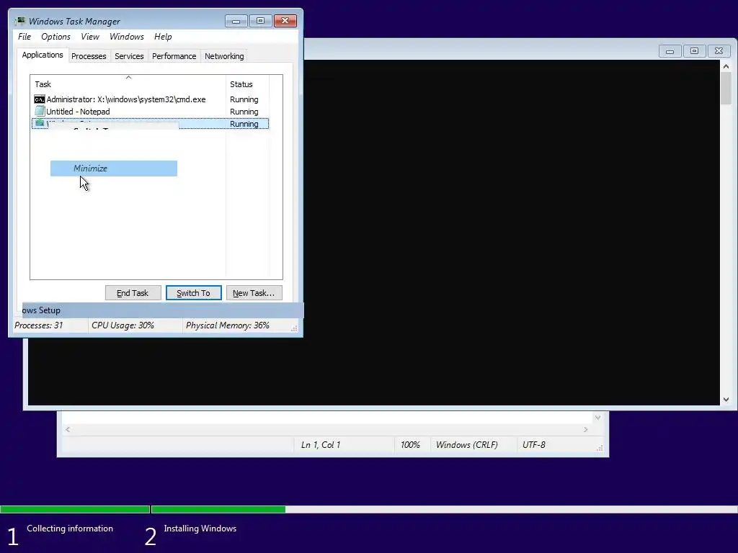The image size is (738, 553).
Task: Maximize the command prompt window behind
Action: [x=694, y=51]
